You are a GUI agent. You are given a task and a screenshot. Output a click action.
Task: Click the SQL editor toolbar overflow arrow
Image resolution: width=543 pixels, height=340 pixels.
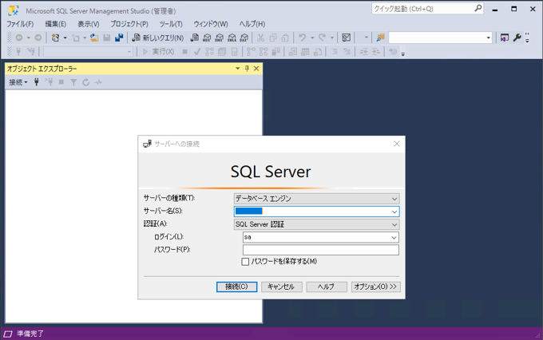tap(402, 53)
